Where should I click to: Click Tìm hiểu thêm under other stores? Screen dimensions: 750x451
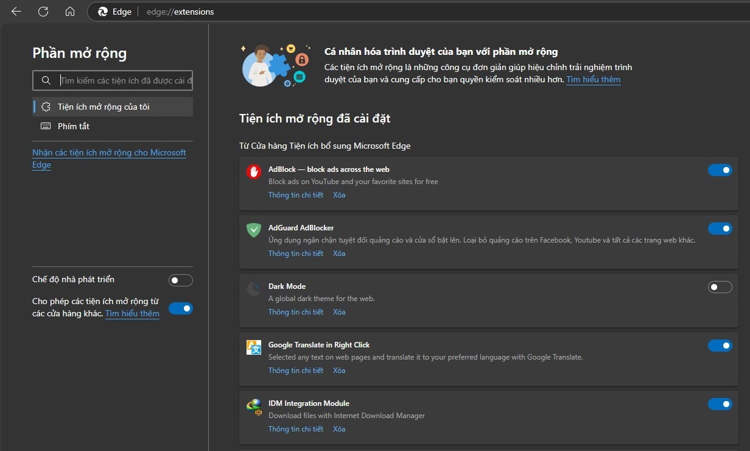click(132, 313)
